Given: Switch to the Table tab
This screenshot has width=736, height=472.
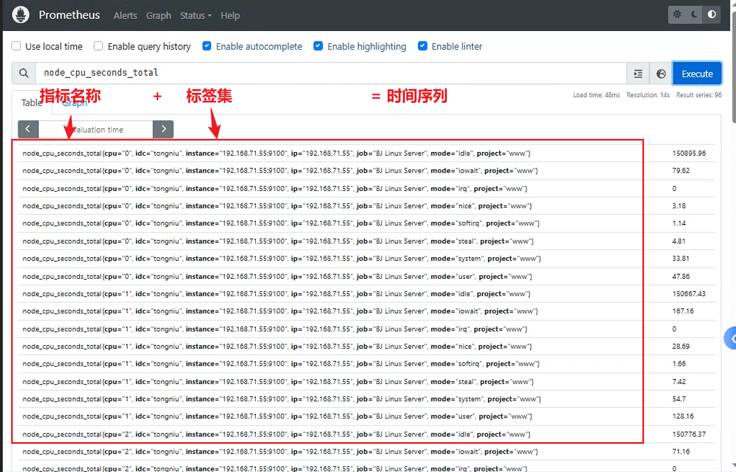Looking at the screenshot, I should pyautogui.click(x=32, y=103).
